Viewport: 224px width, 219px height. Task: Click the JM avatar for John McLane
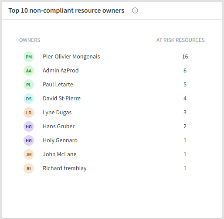point(29,154)
